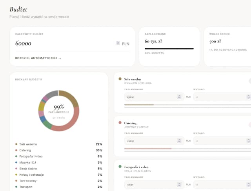Select Kwiaty i dekoracje legend entry
This screenshot has height=191, width=251.
click(58, 175)
